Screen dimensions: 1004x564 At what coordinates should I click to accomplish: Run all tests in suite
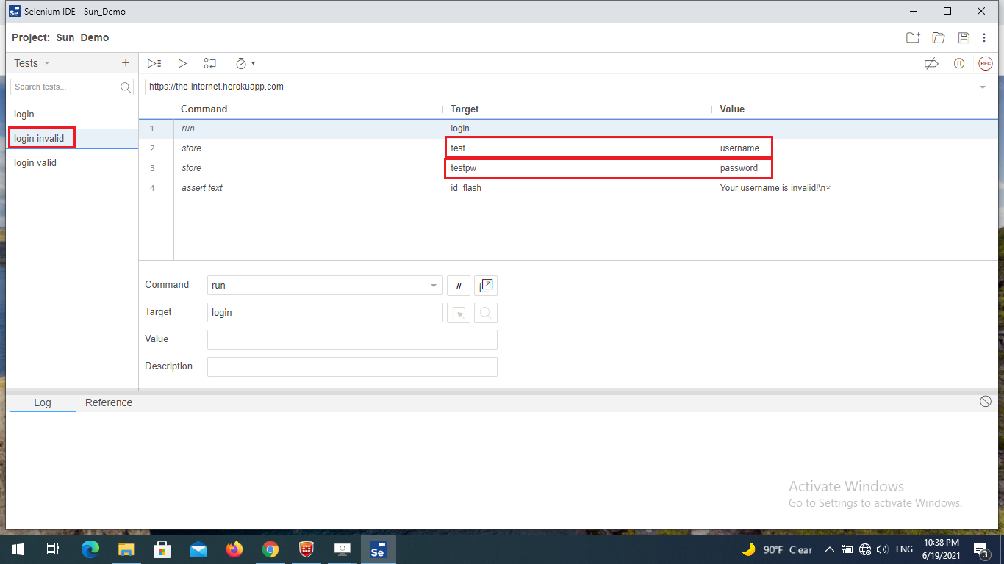point(154,64)
